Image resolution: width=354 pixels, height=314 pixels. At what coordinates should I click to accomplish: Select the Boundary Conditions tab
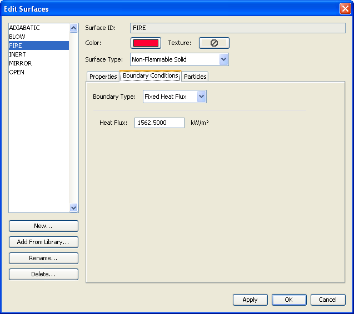tap(150, 76)
